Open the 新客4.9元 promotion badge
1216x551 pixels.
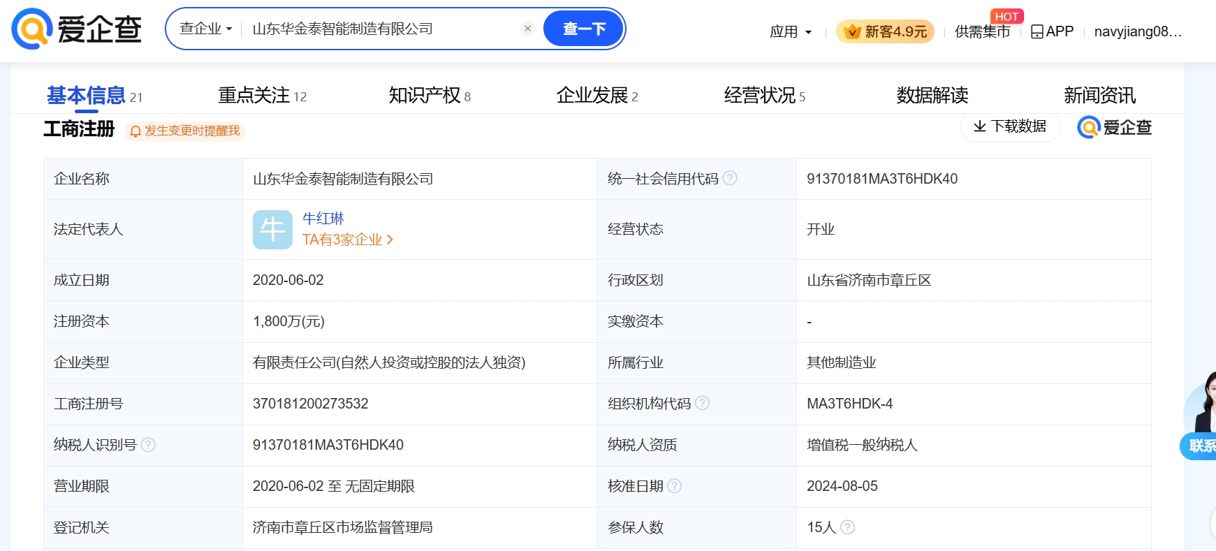885,31
